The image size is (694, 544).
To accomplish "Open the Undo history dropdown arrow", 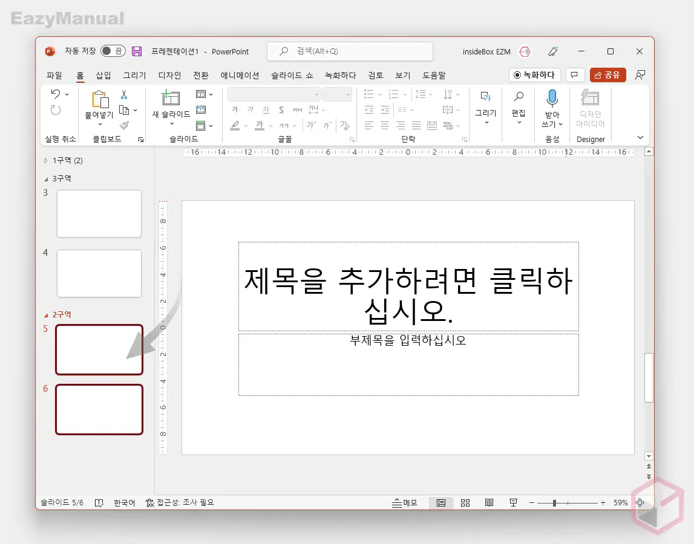I will 67,94.
